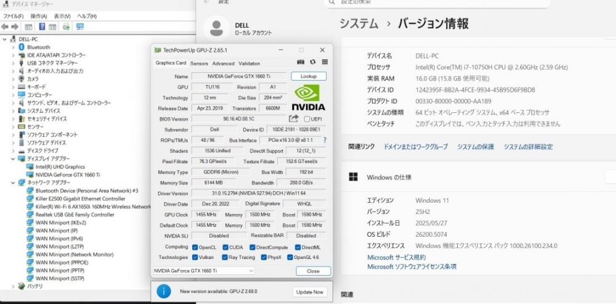Click the Update Now button
616x304 pixels.
coord(310,292)
